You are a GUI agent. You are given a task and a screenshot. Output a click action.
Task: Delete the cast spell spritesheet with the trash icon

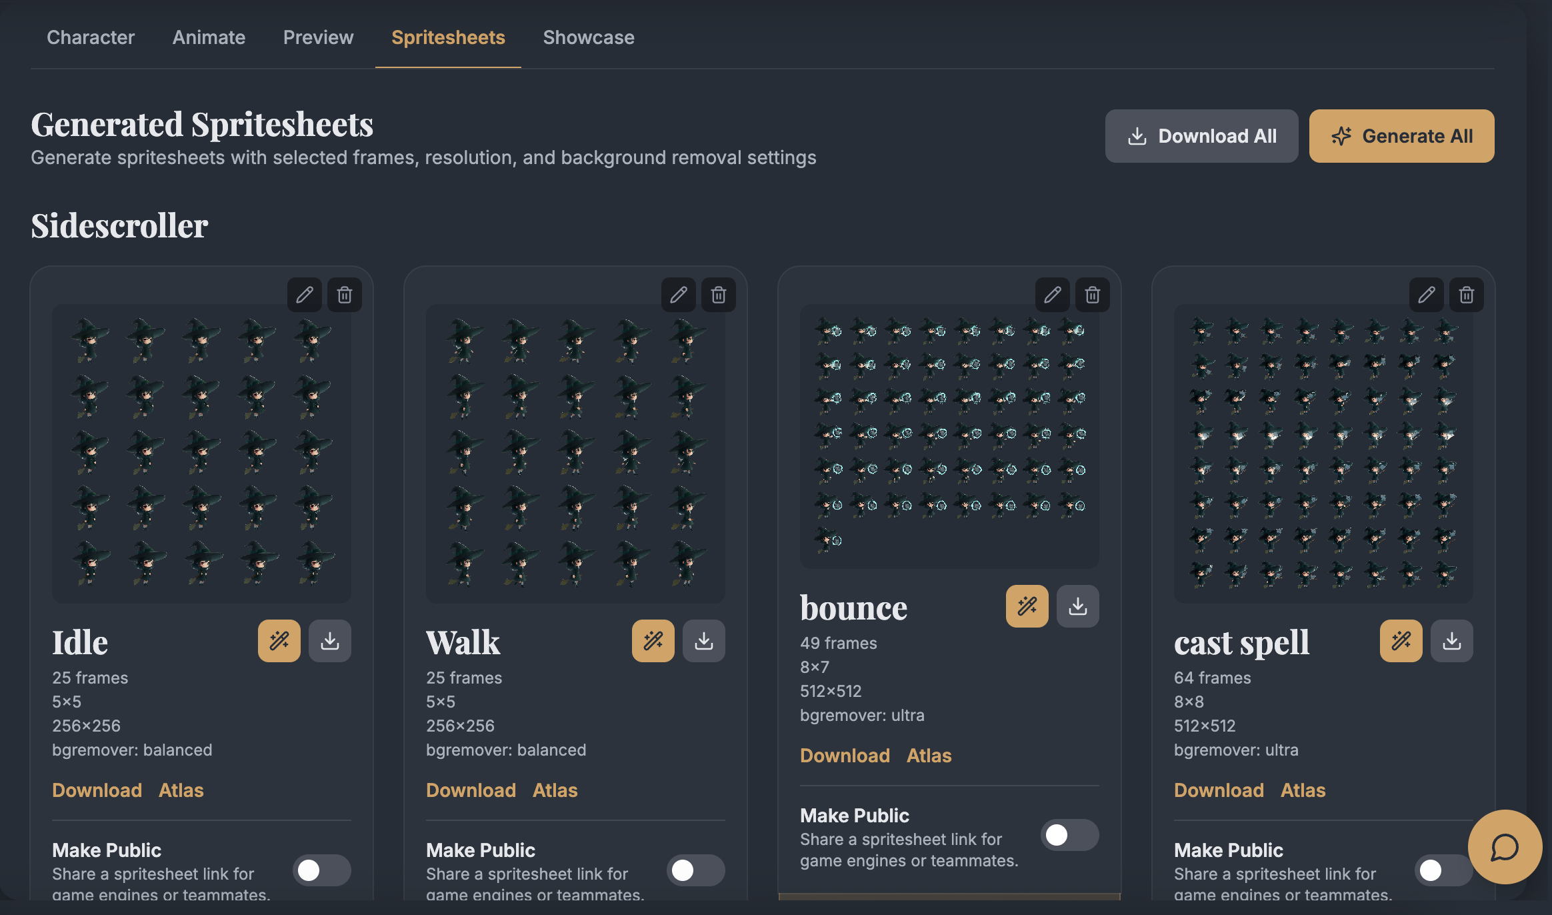coord(1467,295)
